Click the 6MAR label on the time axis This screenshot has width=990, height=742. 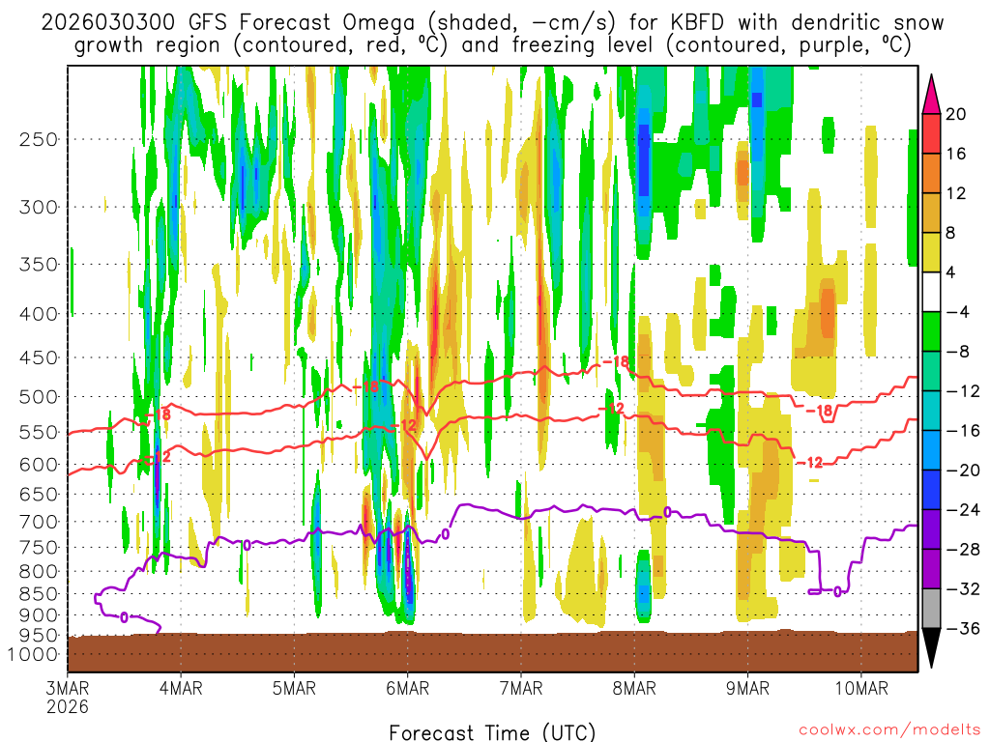407,688
